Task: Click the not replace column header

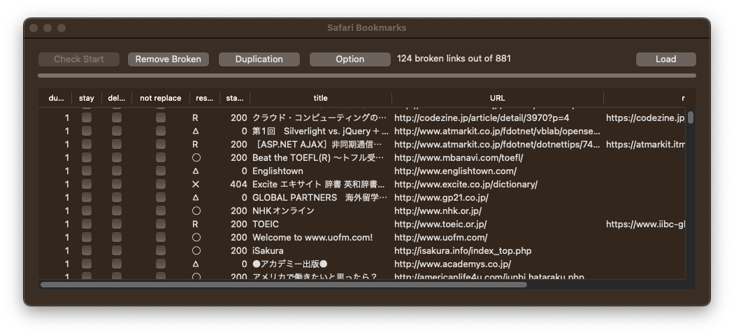Action: (x=160, y=98)
